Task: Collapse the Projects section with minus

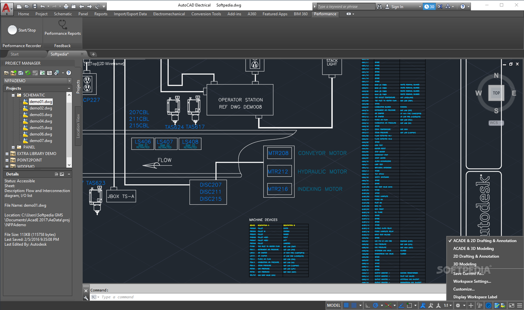Action: [x=69, y=88]
